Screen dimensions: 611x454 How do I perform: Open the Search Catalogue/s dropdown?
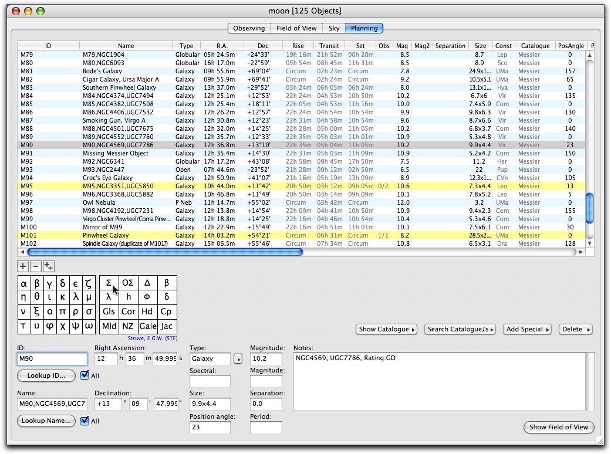pyautogui.click(x=461, y=329)
